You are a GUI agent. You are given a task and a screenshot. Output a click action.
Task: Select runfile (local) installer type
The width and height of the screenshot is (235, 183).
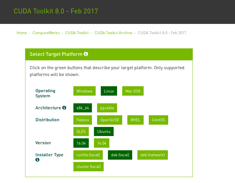[x=88, y=155]
